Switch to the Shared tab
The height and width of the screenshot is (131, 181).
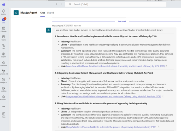pyautogui.click(x=50, y=13)
